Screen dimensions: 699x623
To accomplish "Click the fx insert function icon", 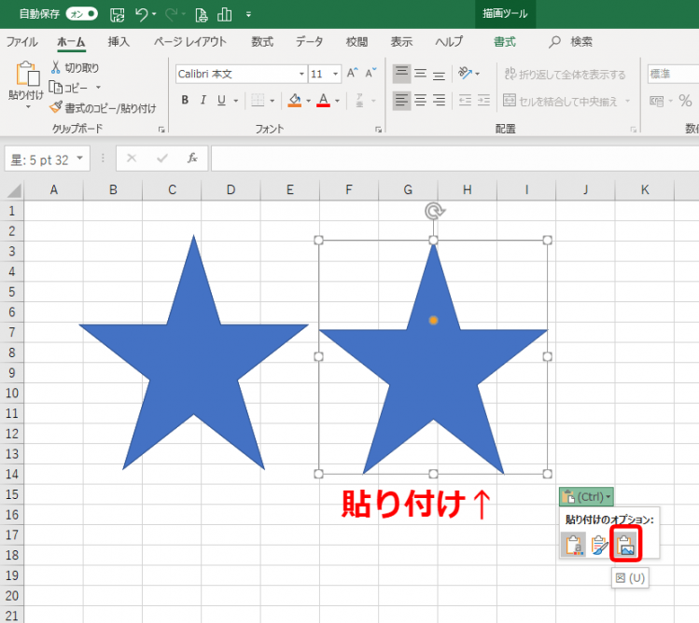I will point(192,159).
